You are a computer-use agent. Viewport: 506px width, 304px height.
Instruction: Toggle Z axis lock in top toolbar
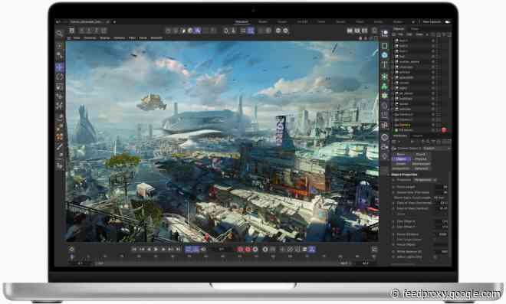pos(97,31)
